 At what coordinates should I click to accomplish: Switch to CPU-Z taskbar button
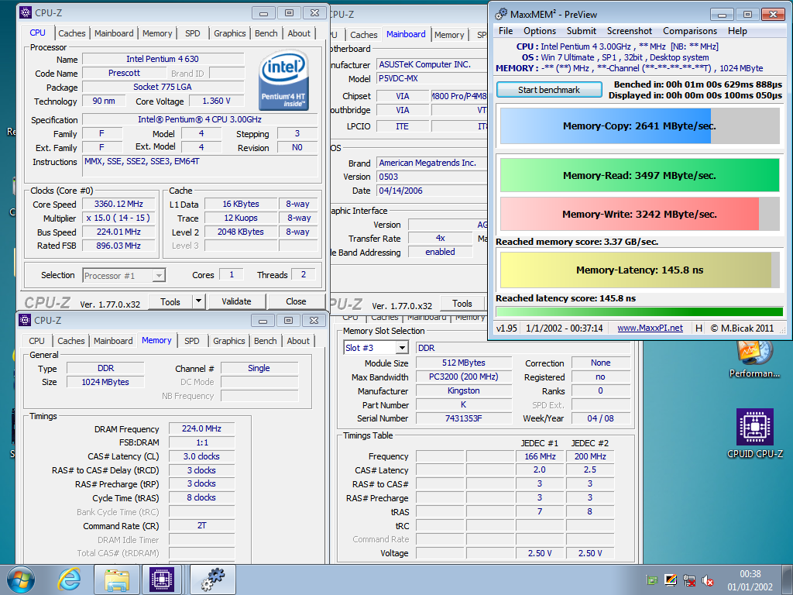[161, 580]
